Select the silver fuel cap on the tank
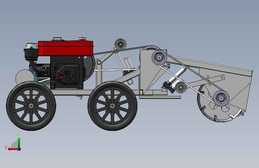 tap(82, 39)
